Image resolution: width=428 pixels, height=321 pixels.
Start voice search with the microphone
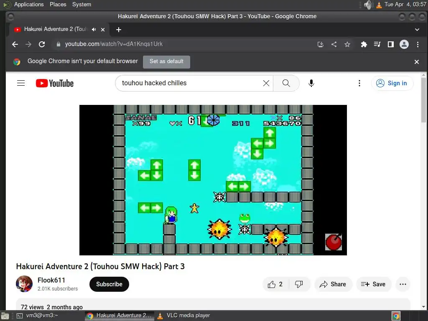pyautogui.click(x=311, y=83)
